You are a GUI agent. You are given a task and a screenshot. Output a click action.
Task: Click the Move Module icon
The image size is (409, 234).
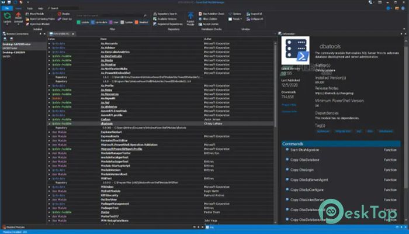click(x=27, y=14)
